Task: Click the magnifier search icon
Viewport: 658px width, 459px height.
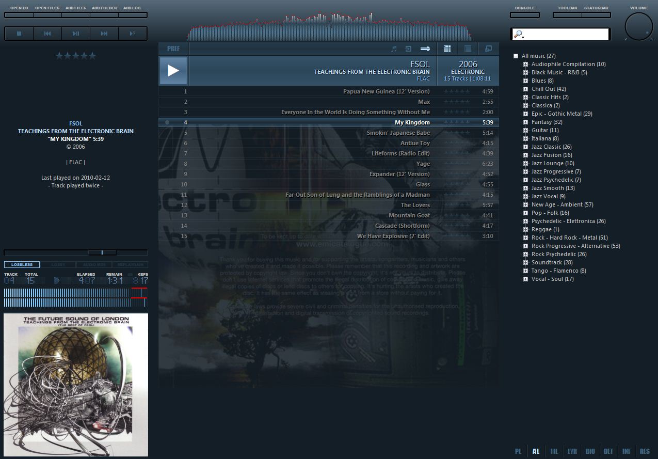Action: pos(519,35)
